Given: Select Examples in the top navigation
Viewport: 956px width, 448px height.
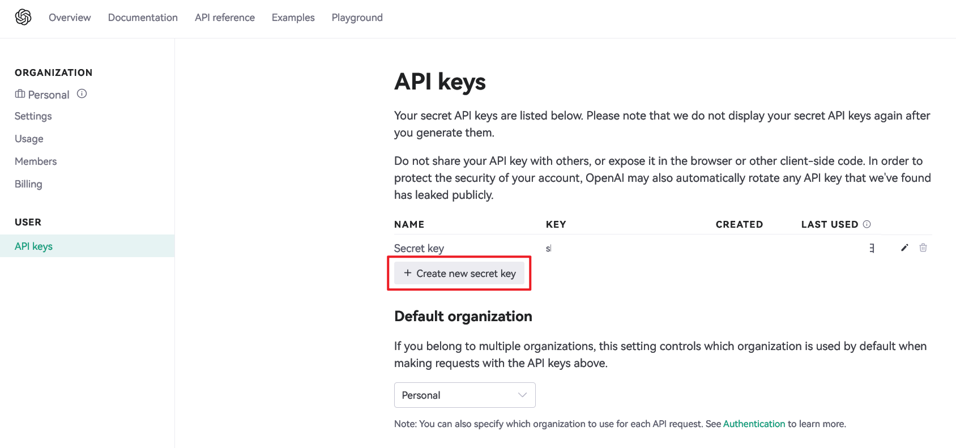Looking at the screenshot, I should click(x=293, y=18).
